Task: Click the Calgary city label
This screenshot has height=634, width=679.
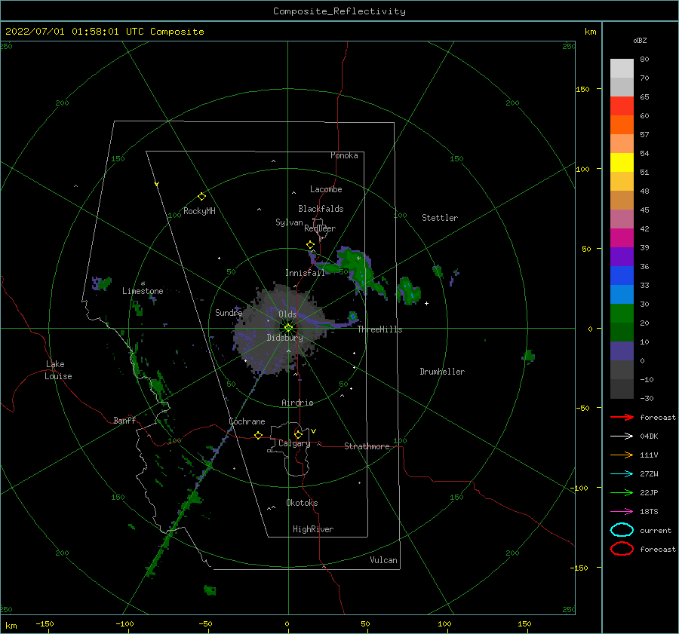Action: coord(294,443)
